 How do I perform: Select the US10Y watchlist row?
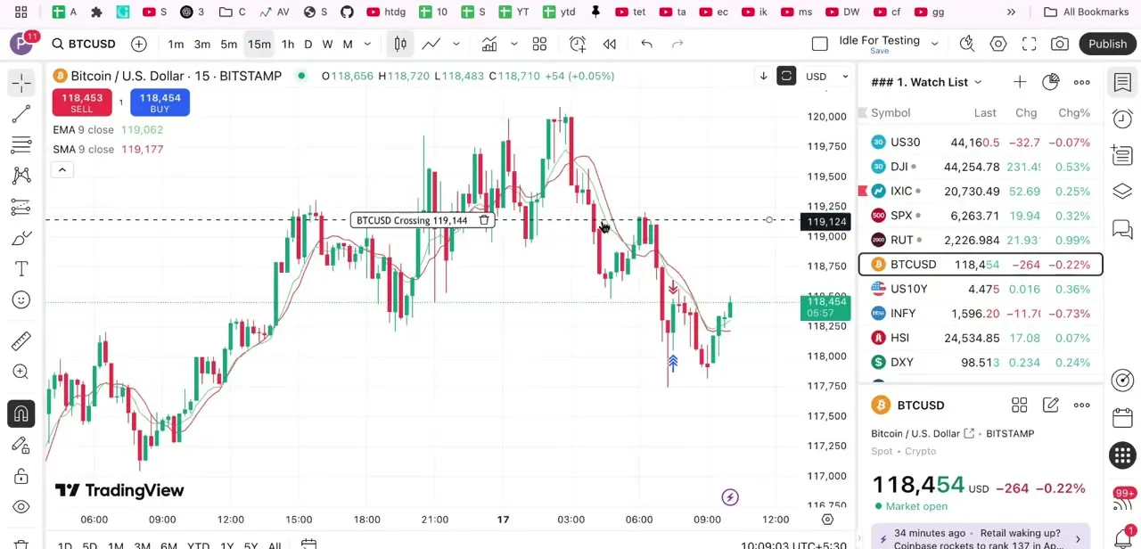point(981,289)
